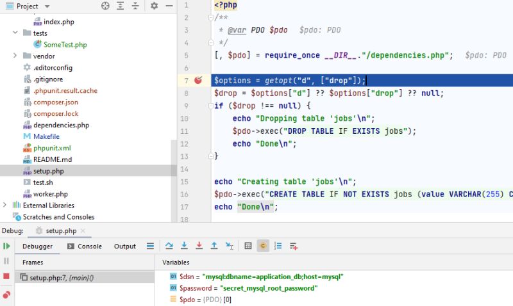Click the Project panel vertical scrollbar
513x306 pixels.
point(174,181)
